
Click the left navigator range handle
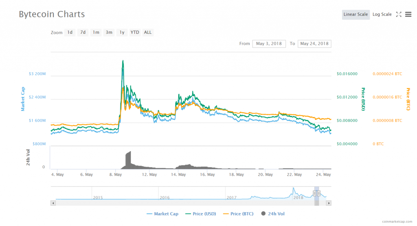pos(314,193)
